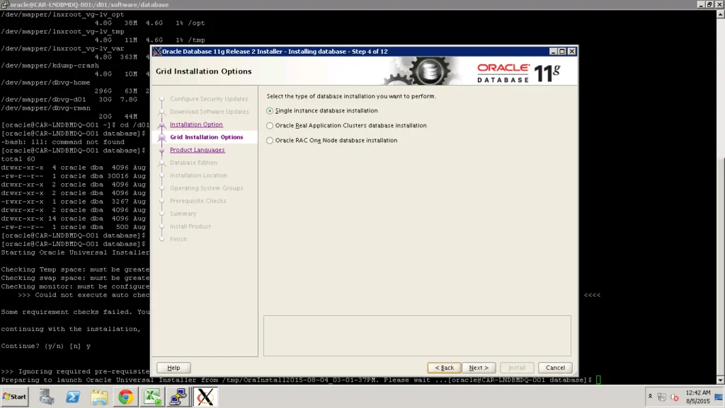Viewport: 725px width, 408px height.
Task: Launch PowerShell from the taskbar
Action: point(73,397)
